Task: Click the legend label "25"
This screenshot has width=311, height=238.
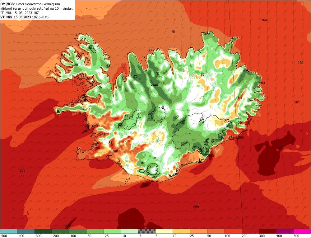Action: 192,236
